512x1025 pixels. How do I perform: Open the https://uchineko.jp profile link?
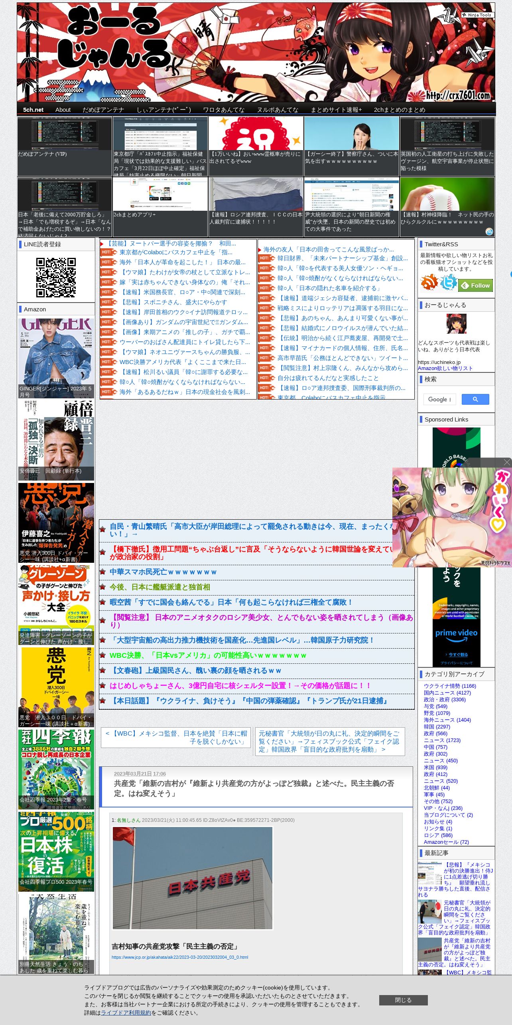pyautogui.click(x=439, y=362)
